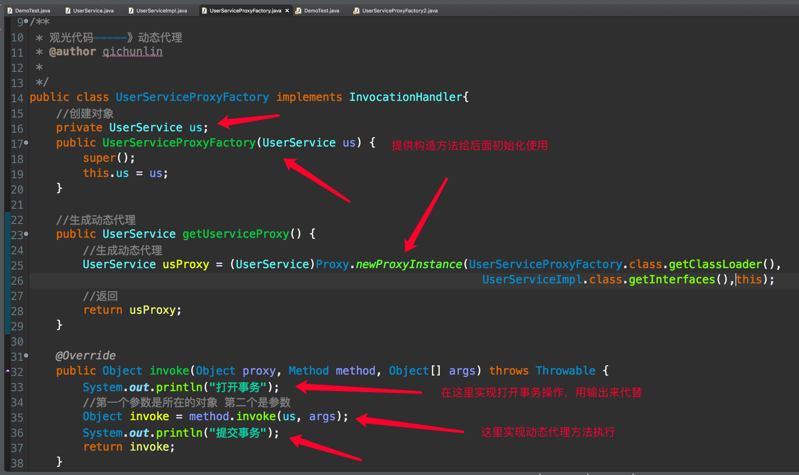799x475 pixels.
Task: Click the //生成动态代理 comment on line 22
Action: click(x=96, y=220)
